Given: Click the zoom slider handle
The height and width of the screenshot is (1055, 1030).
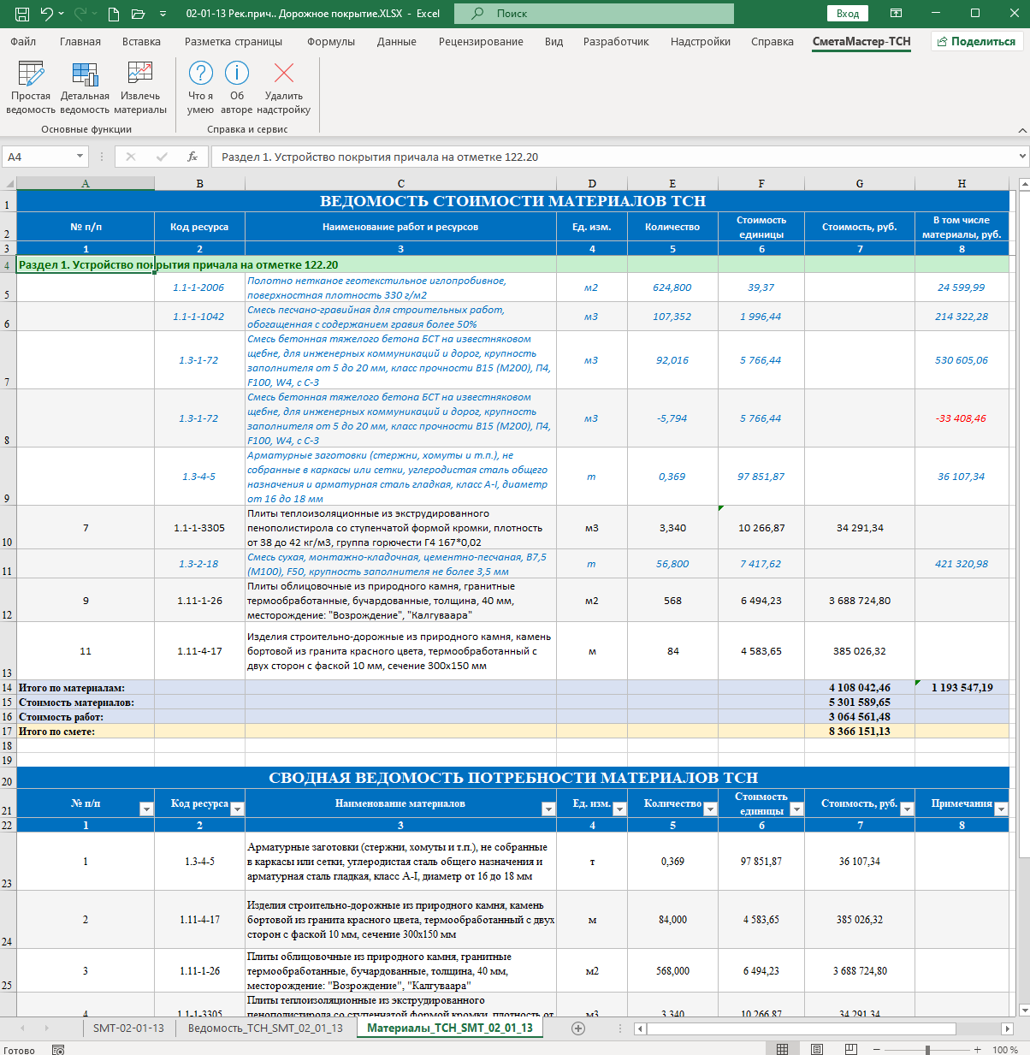Looking at the screenshot, I should [x=927, y=1049].
